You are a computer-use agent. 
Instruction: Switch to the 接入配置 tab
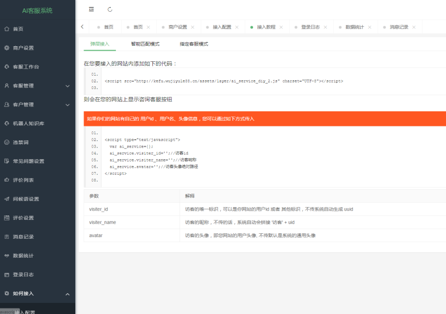click(x=222, y=27)
